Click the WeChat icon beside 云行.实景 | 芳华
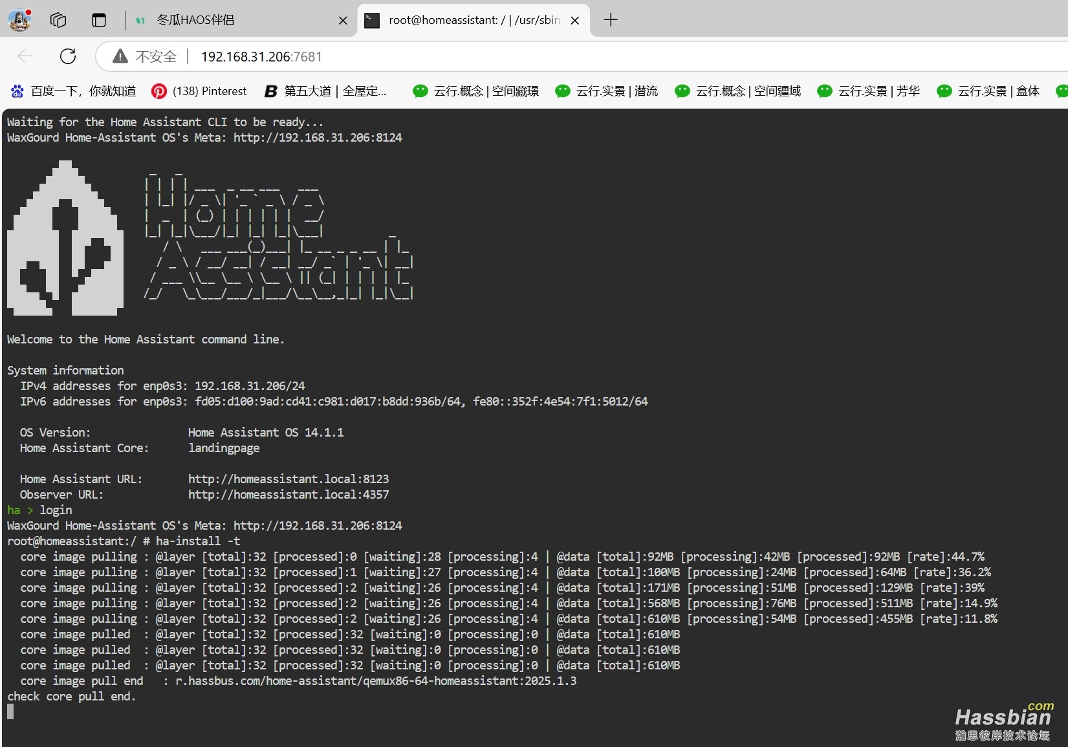Screen dimensions: 1068x747 pyautogui.click(x=825, y=91)
